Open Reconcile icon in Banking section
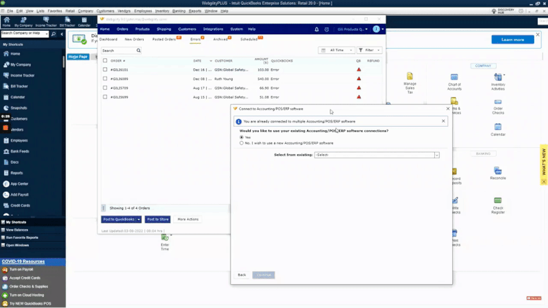The image size is (548, 308). pos(498,173)
